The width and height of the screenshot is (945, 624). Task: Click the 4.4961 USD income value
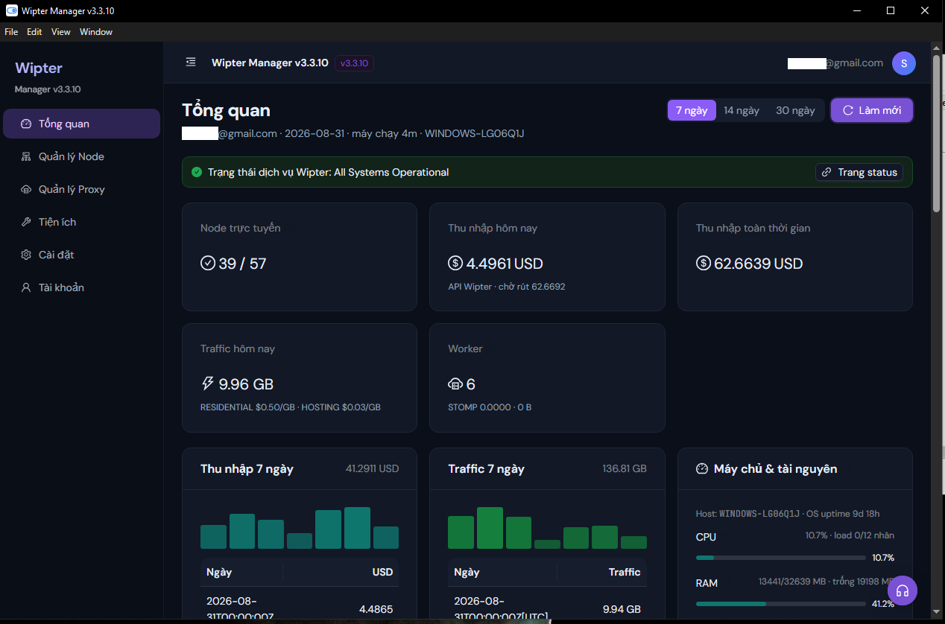point(505,264)
